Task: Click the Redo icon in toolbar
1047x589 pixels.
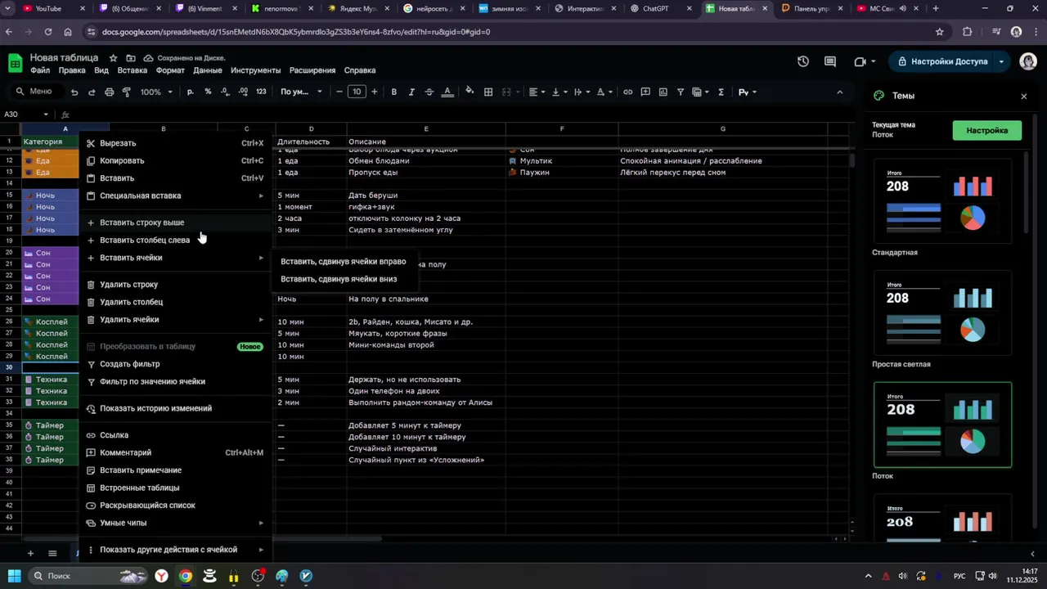Action: point(92,92)
